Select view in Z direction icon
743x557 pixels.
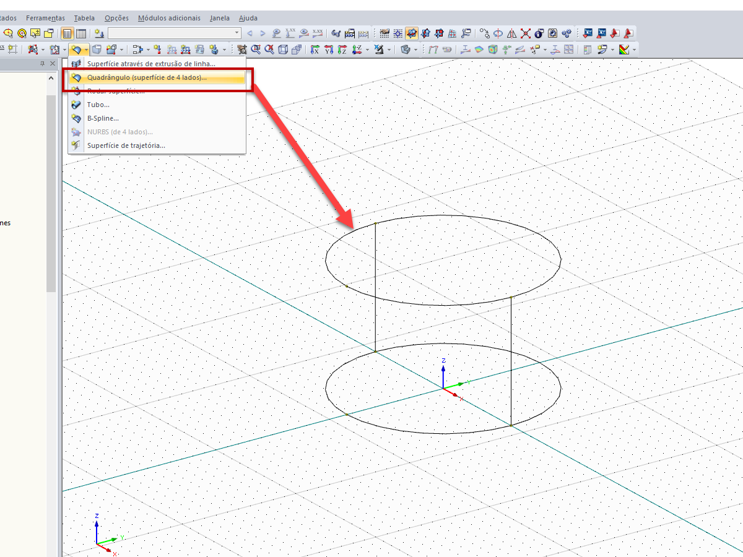342,50
